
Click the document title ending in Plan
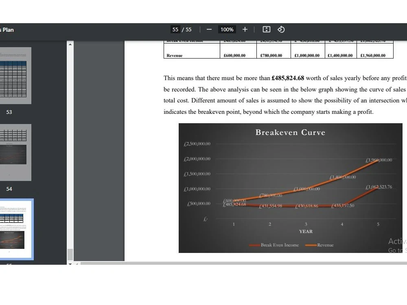click(x=7, y=30)
